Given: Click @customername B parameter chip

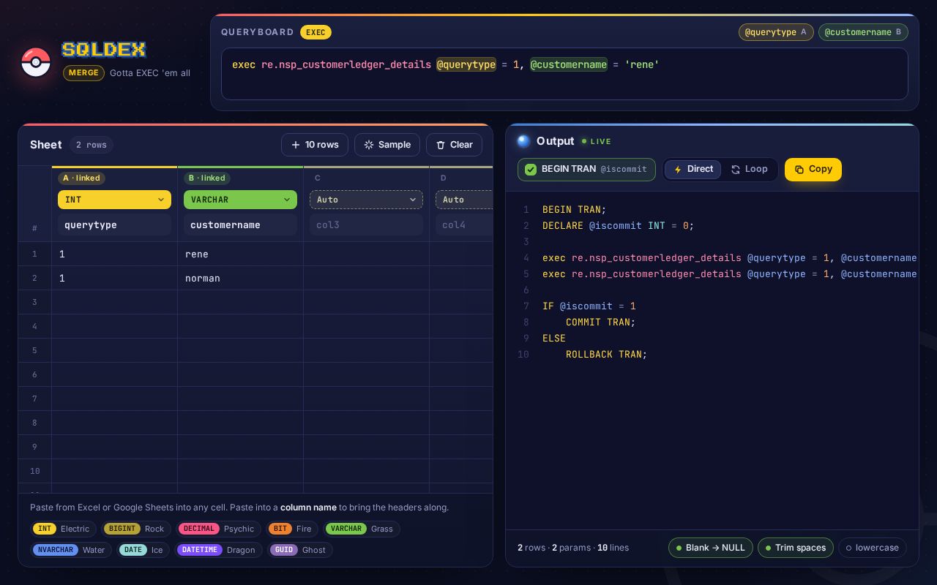Looking at the screenshot, I should (x=863, y=32).
